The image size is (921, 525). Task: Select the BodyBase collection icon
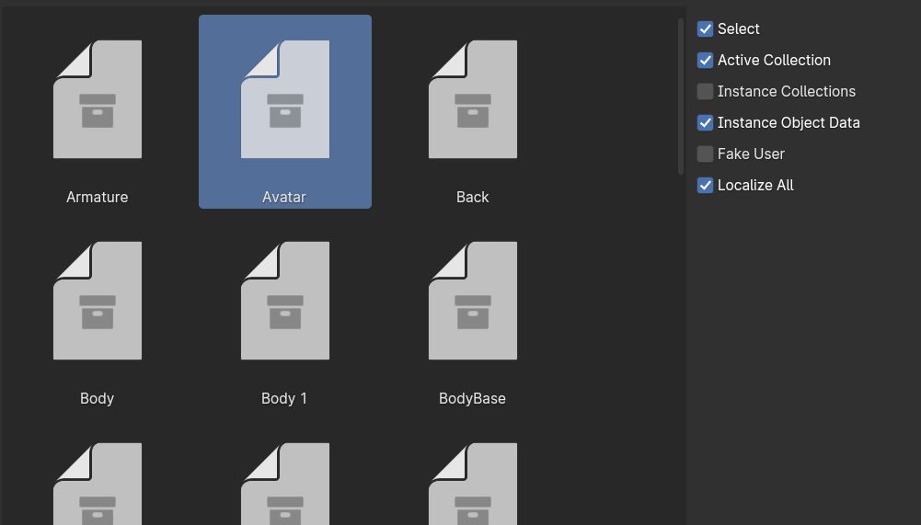473,301
